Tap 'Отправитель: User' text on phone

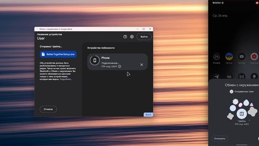244,92
